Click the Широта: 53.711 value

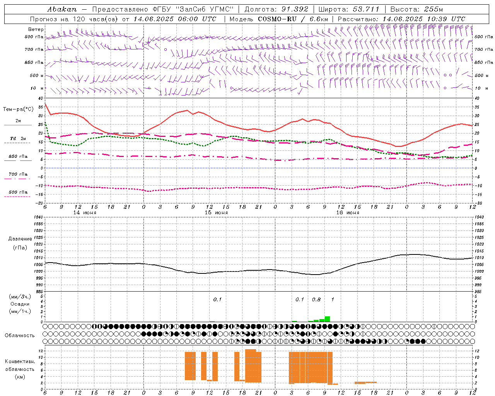click(x=349, y=9)
